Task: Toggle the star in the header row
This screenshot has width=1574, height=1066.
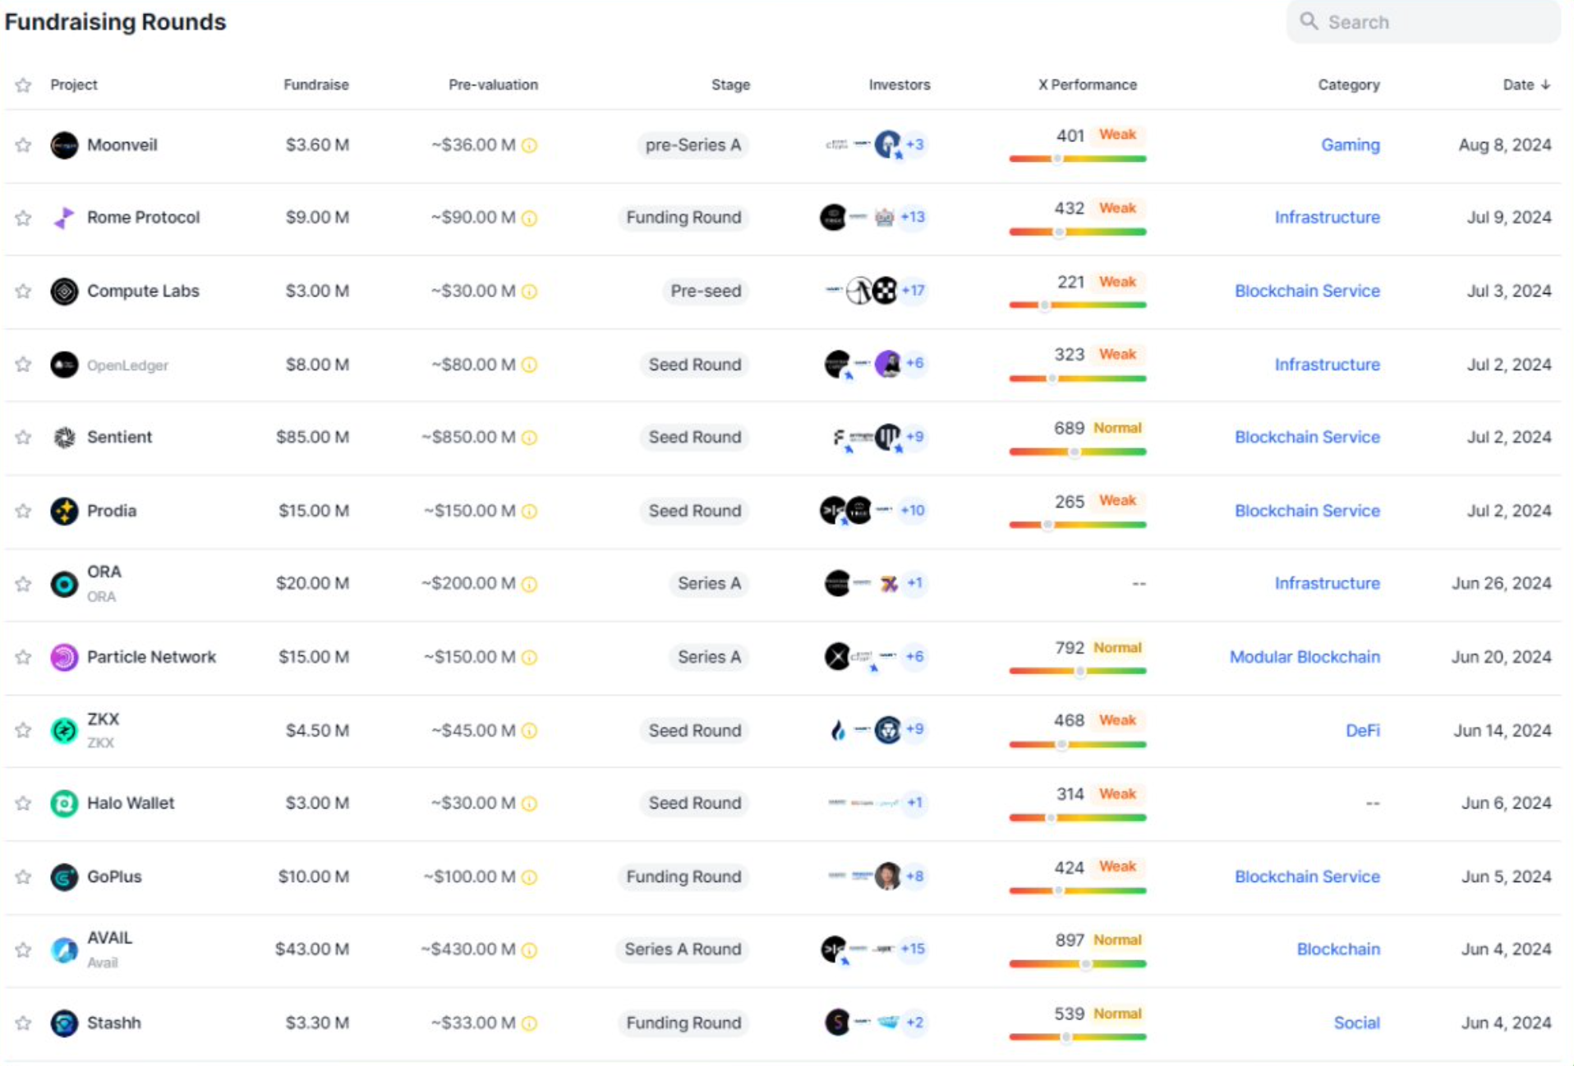Action: coord(23,85)
